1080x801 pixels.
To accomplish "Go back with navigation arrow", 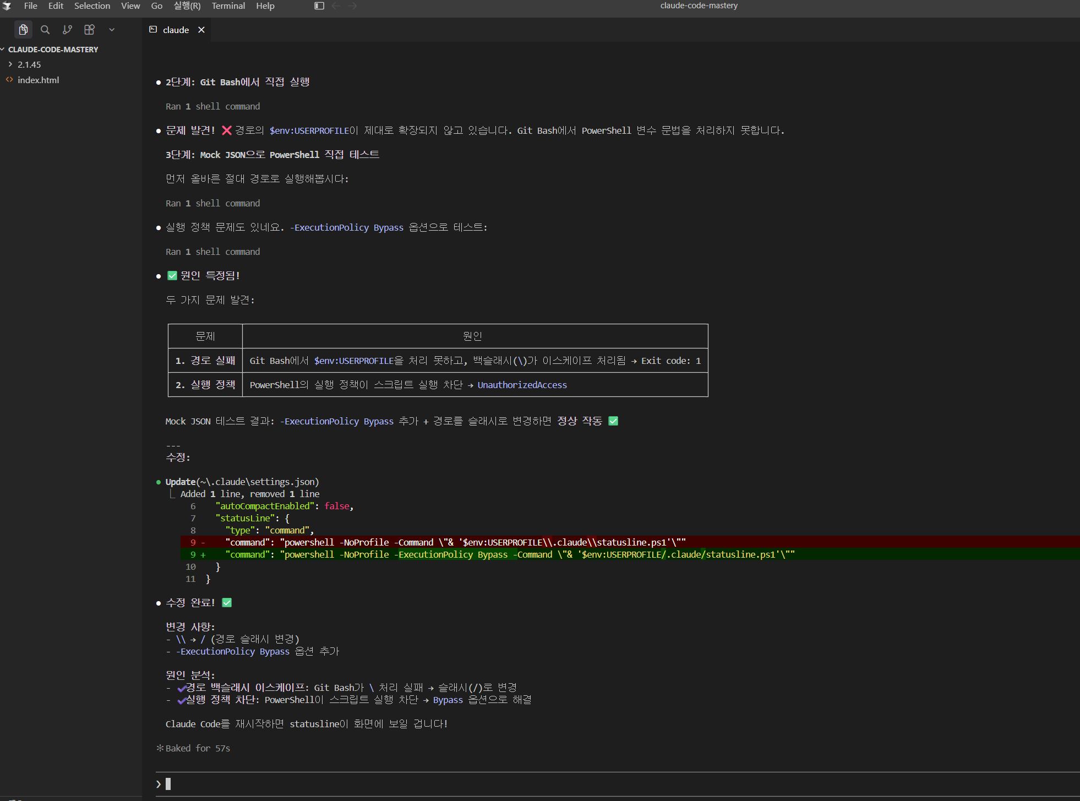I will 336,6.
